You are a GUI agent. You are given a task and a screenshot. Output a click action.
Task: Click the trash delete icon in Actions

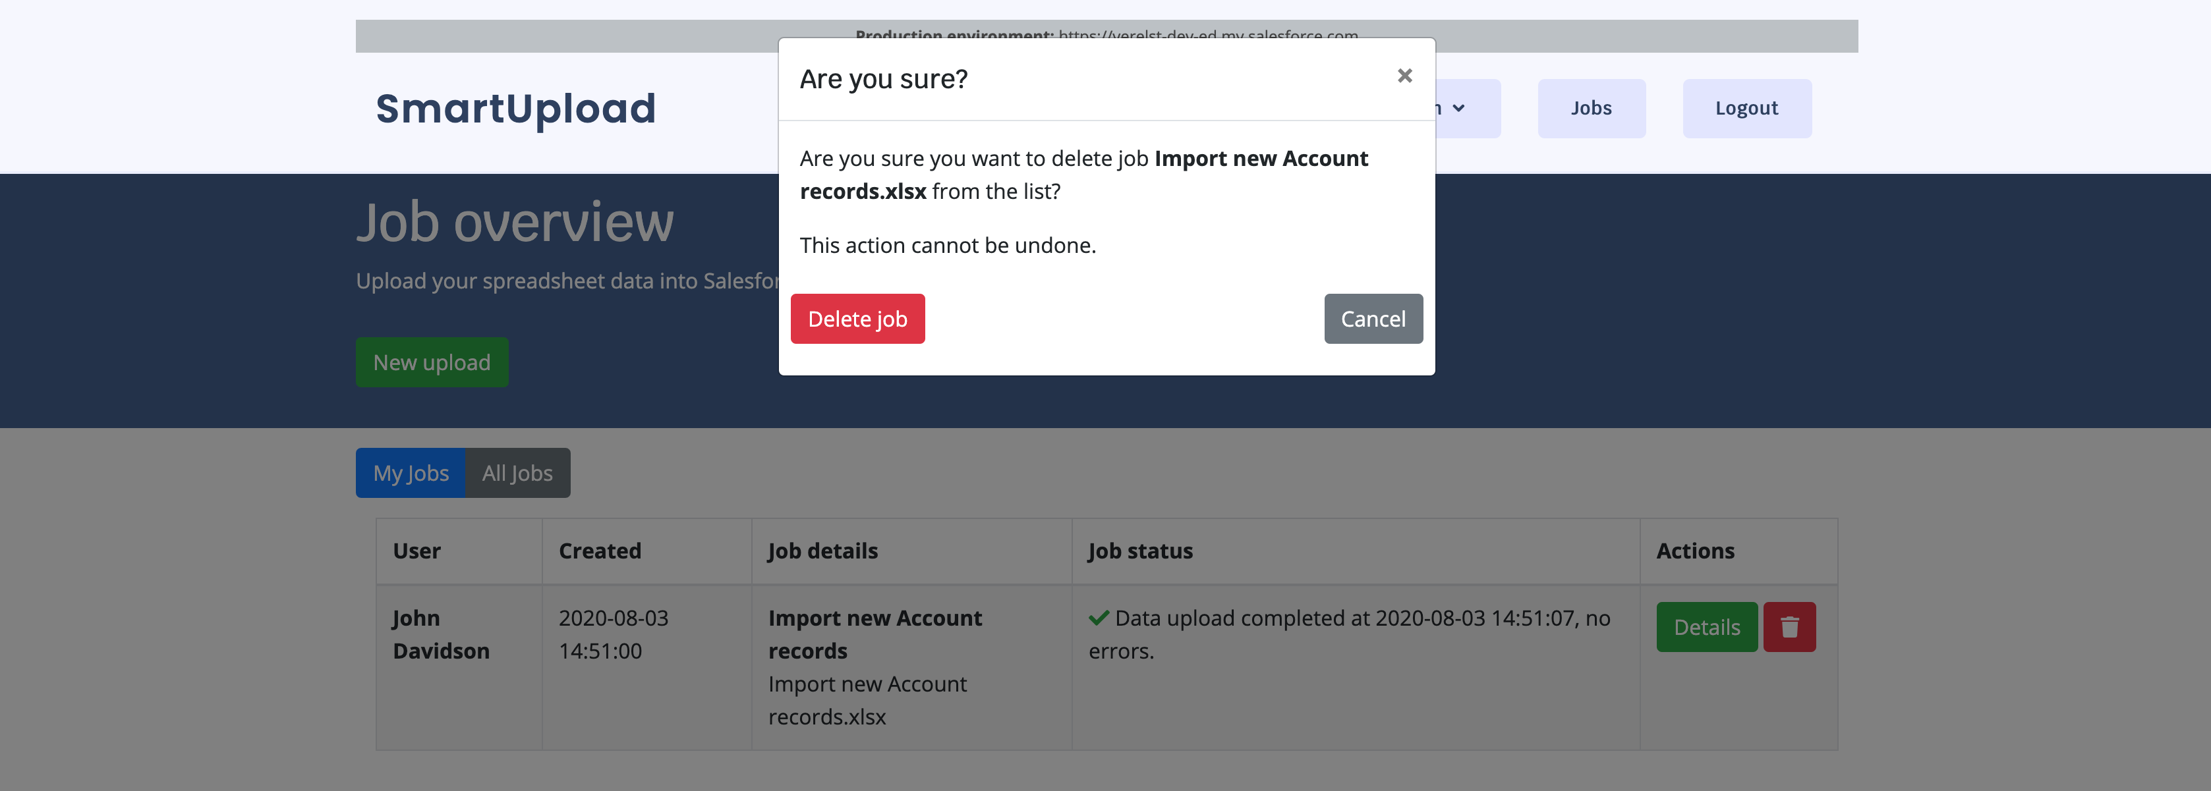[x=1789, y=627]
